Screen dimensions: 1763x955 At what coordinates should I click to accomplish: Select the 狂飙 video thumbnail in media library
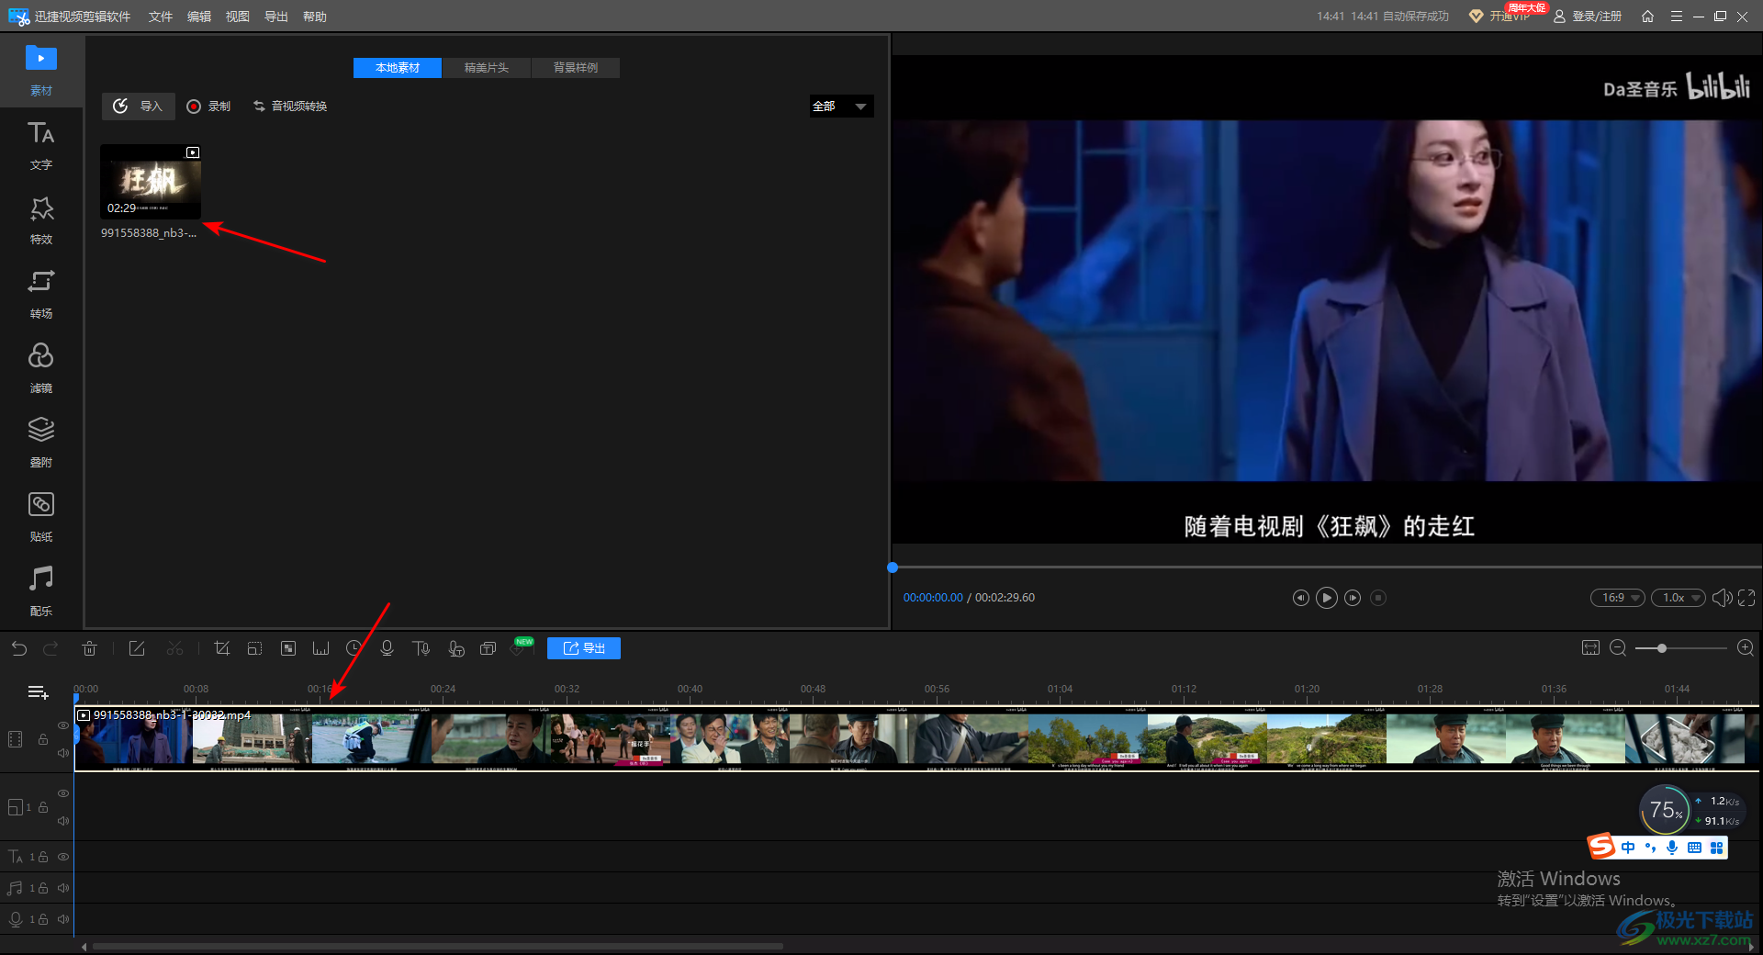(x=151, y=181)
